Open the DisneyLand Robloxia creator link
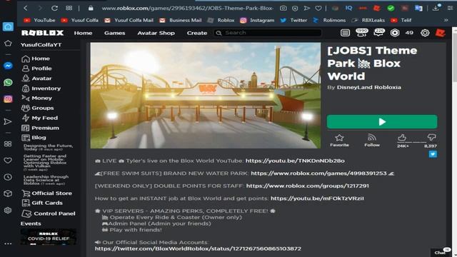Screen dimensions: 457x257 (368, 87)
